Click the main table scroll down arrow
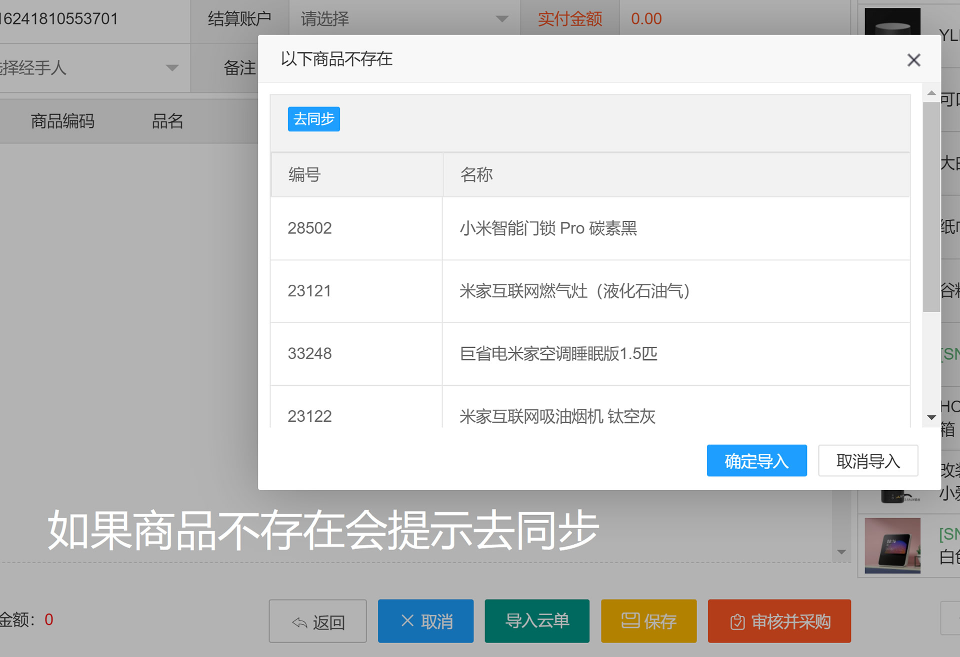 [x=841, y=552]
